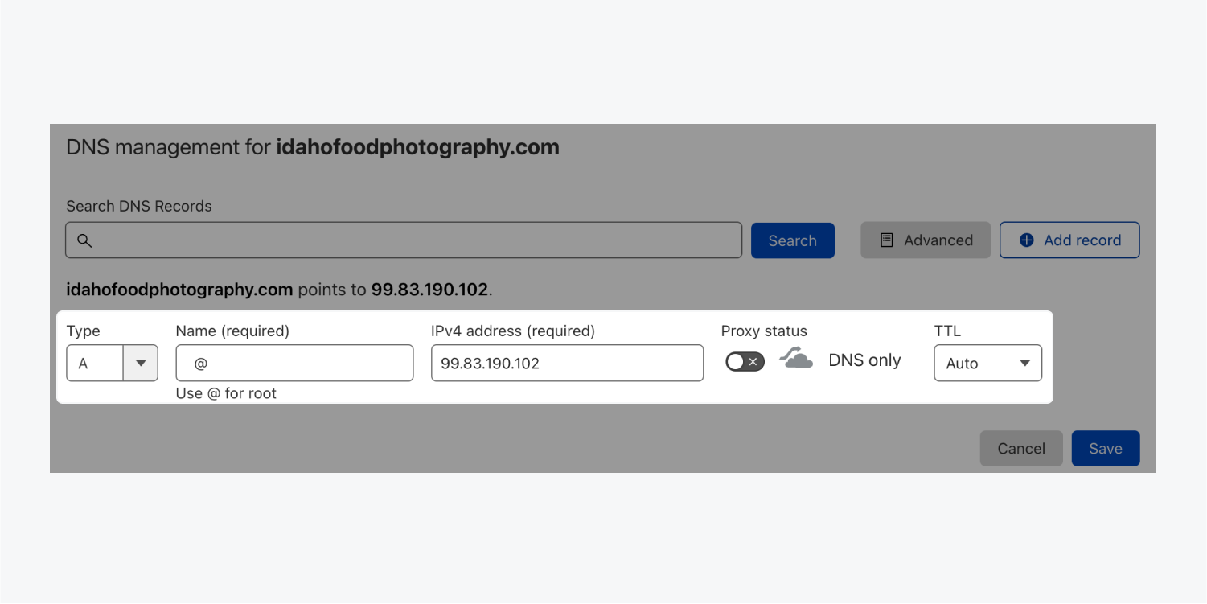Open the TTL Auto dropdown

coord(988,364)
